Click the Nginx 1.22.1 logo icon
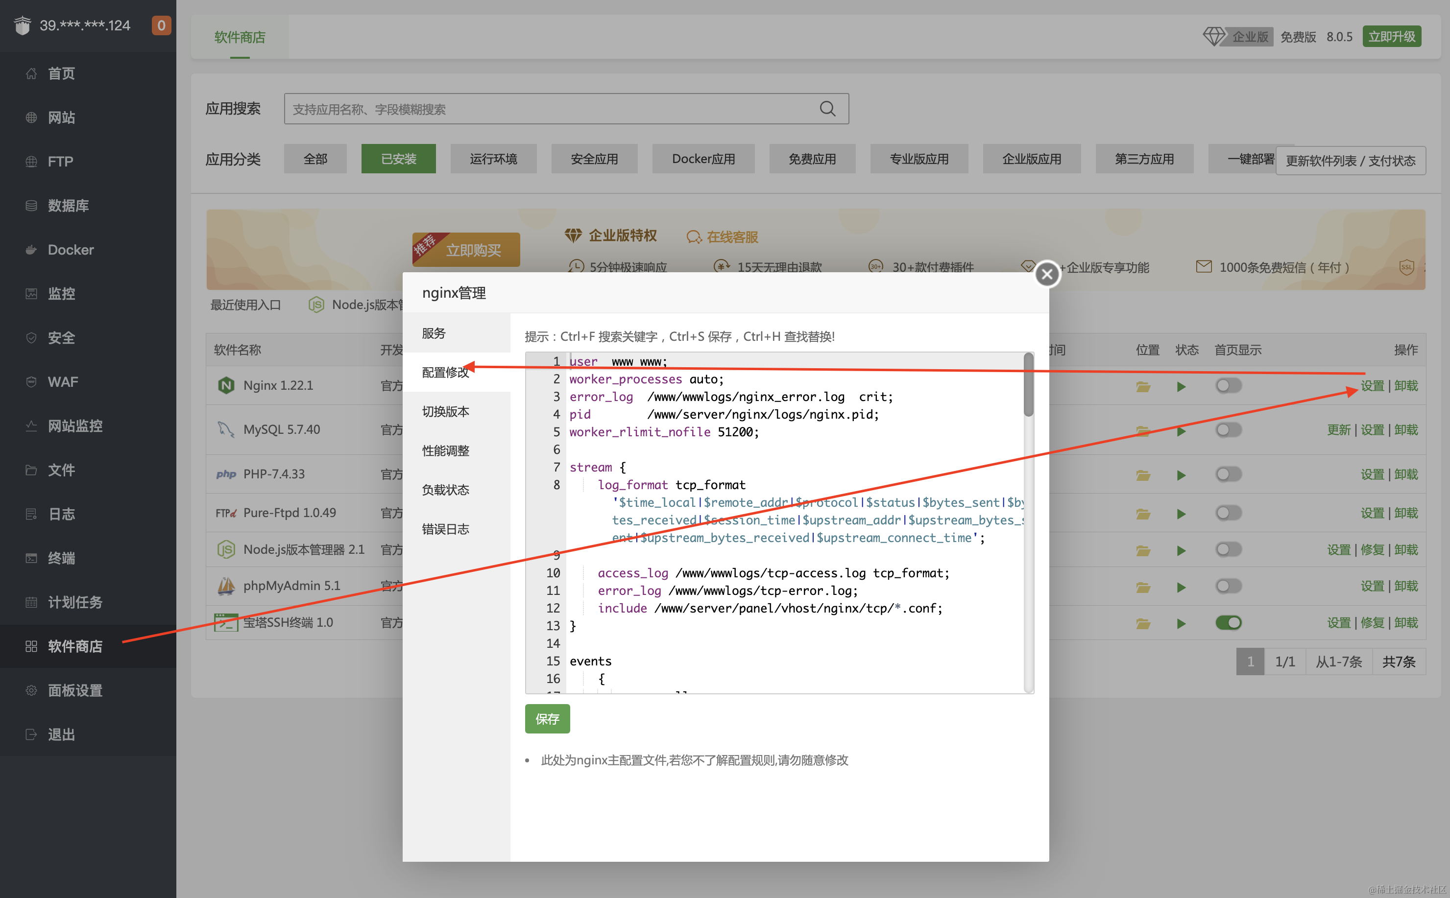This screenshot has width=1450, height=898. [x=226, y=385]
